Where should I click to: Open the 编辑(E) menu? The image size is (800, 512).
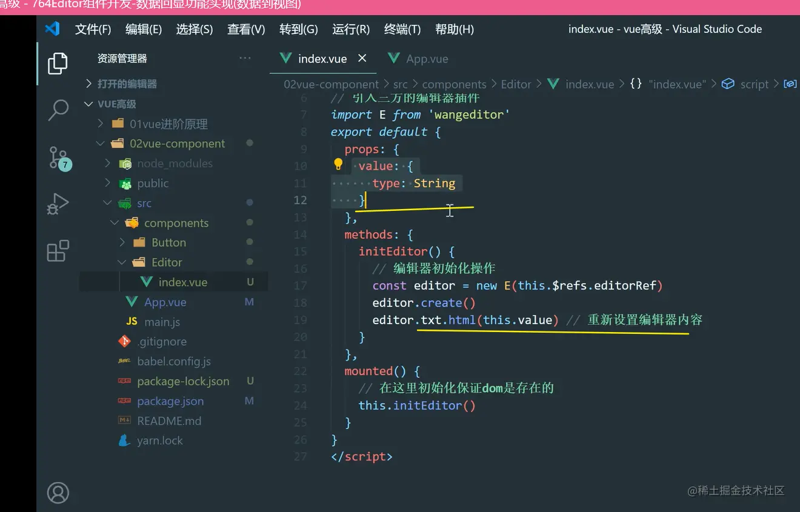144,29
